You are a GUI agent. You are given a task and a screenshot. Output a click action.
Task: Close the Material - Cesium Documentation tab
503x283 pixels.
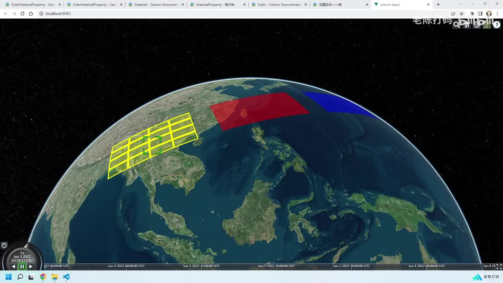coord(183,5)
